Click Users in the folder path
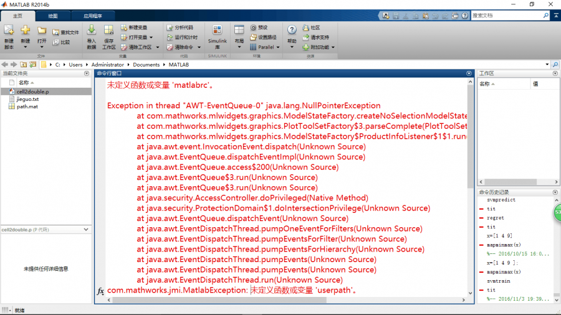Viewport: 561px width, 315px height. 75,65
